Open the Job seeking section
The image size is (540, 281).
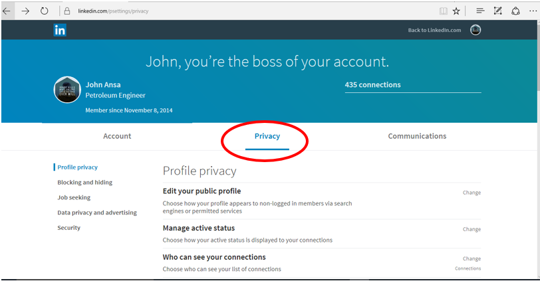pyautogui.click(x=74, y=197)
